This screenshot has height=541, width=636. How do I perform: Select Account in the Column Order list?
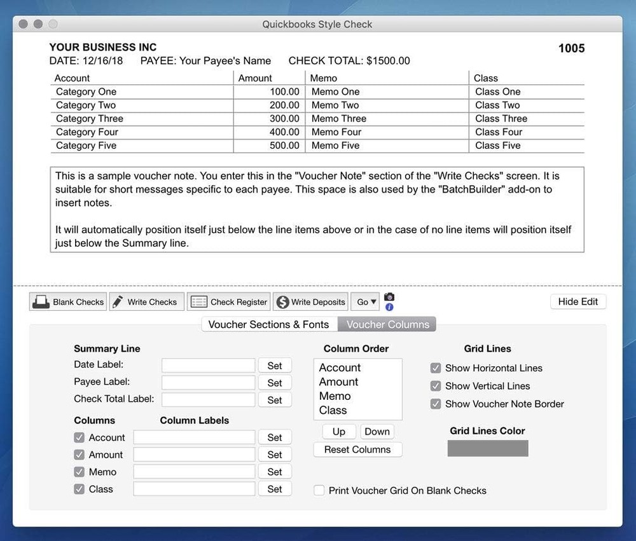(340, 367)
